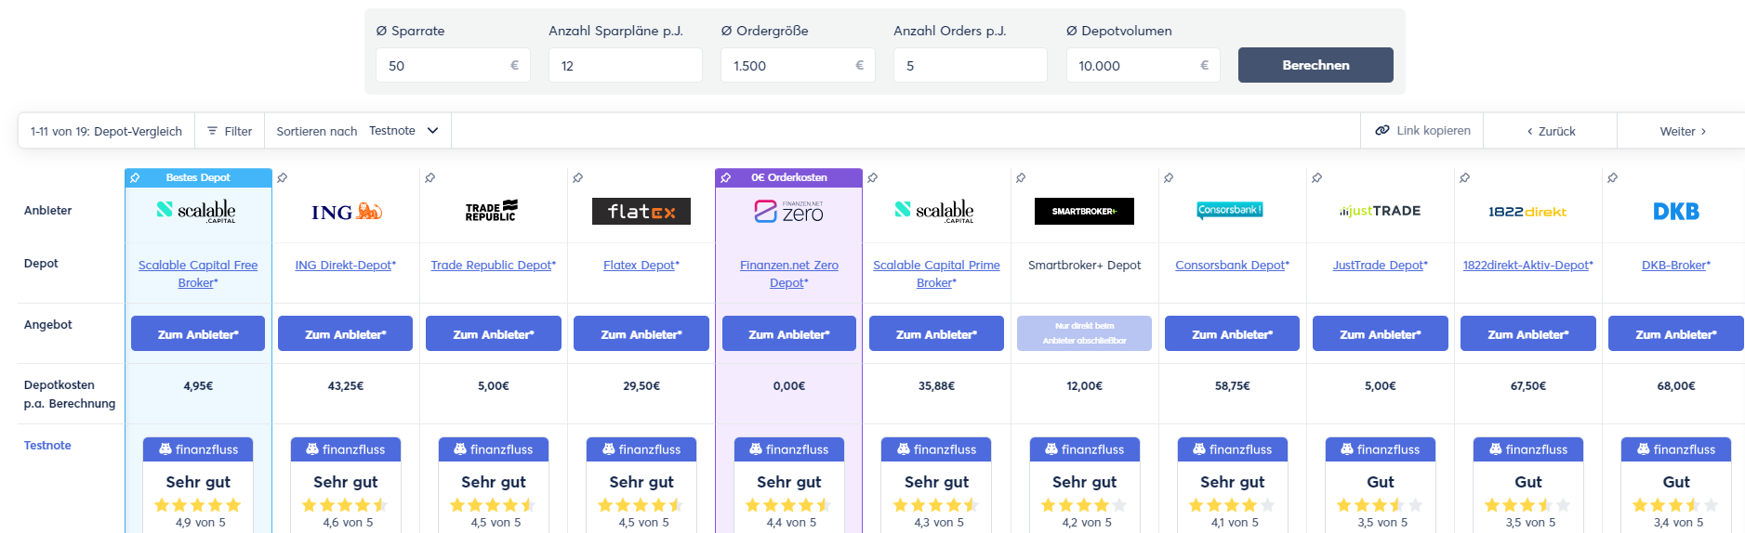Select the 0,00€ Depotkosten value

click(789, 385)
